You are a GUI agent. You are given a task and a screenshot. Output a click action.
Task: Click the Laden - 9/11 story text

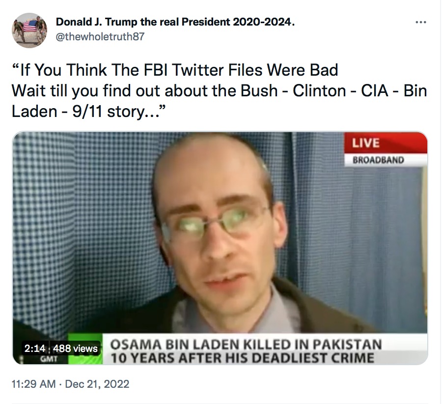[88, 112]
